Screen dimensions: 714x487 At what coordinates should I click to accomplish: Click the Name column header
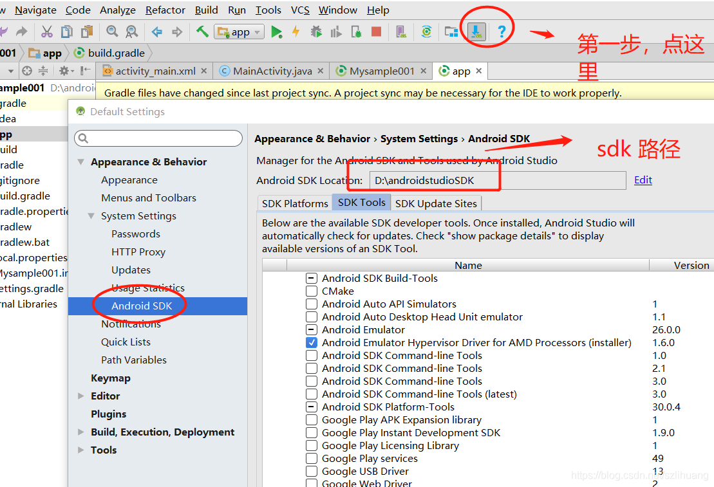(x=468, y=265)
